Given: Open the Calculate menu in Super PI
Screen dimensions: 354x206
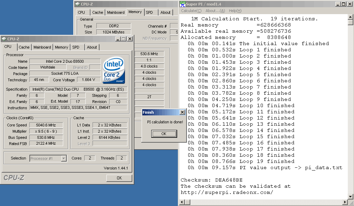Looking at the screenshot, I should click(x=191, y=11).
